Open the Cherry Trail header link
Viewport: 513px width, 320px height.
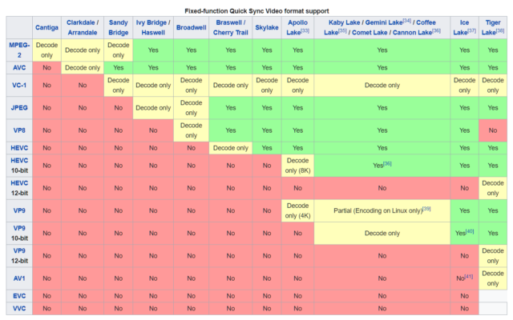click(231, 33)
